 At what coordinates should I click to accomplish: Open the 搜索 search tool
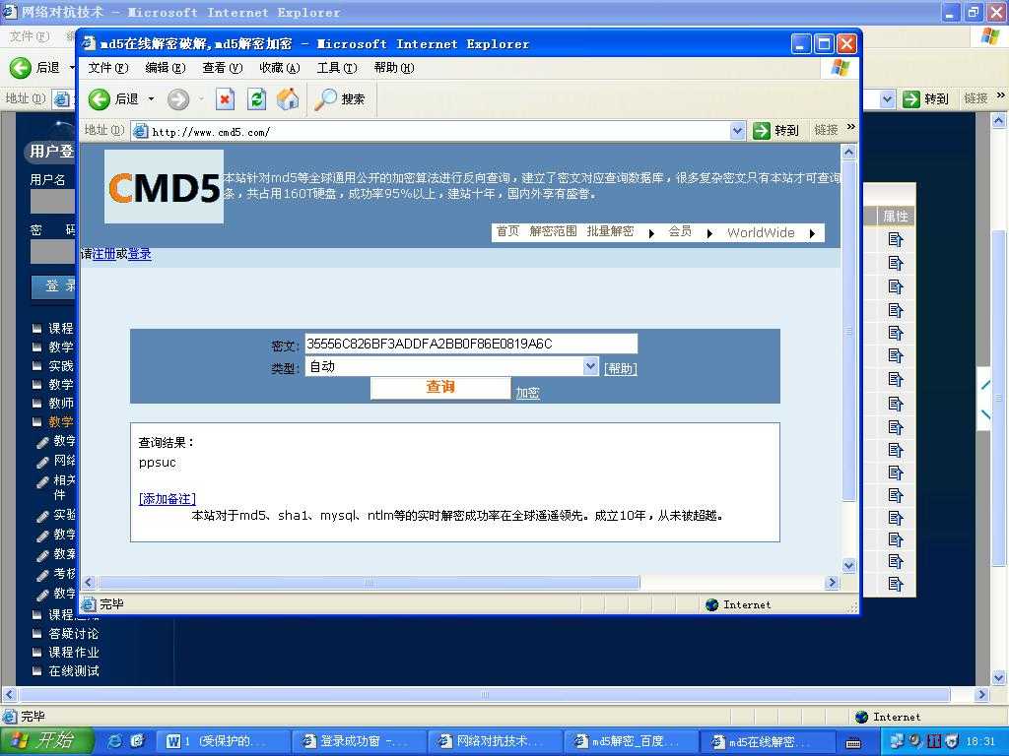tap(340, 99)
